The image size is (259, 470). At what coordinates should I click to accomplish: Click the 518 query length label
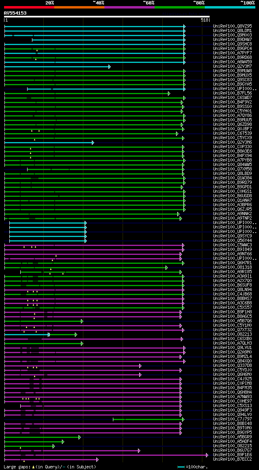[x=205, y=20]
